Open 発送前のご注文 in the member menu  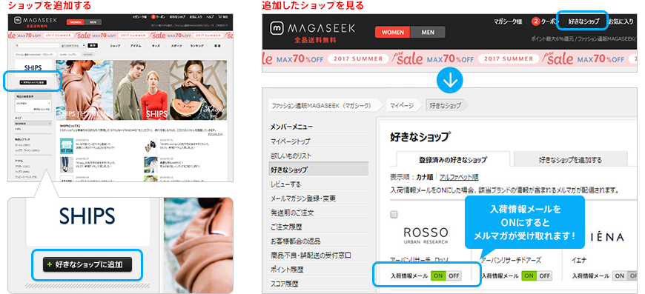[291, 213]
